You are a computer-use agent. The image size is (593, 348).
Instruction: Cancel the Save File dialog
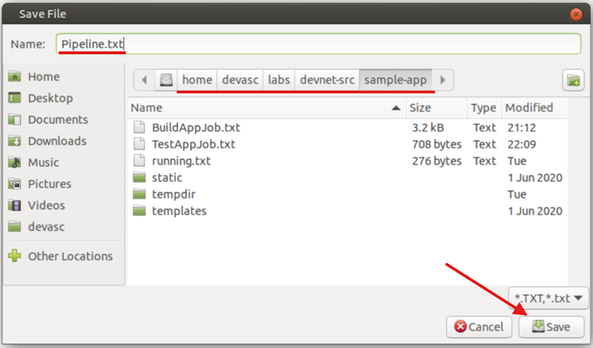point(479,327)
